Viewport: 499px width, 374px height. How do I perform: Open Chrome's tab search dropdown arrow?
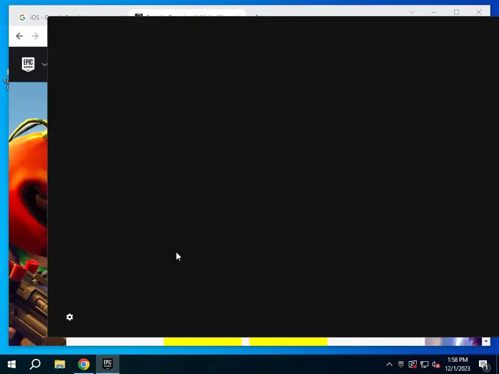coord(411,12)
